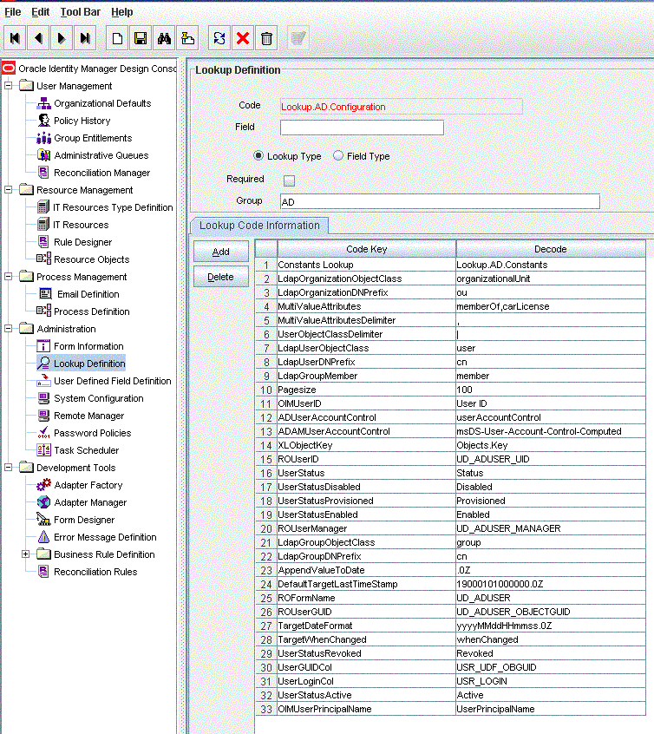Go to previous record arrow icon
The image size is (654, 734).
38,38
